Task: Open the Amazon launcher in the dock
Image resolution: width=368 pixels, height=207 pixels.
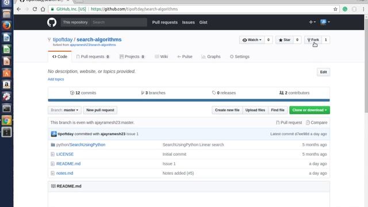Action: click(6, 85)
